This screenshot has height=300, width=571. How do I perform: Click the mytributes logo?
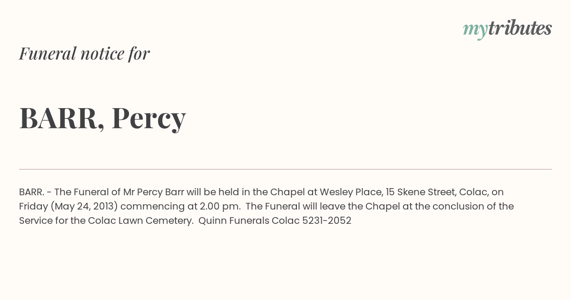point(507,29)
